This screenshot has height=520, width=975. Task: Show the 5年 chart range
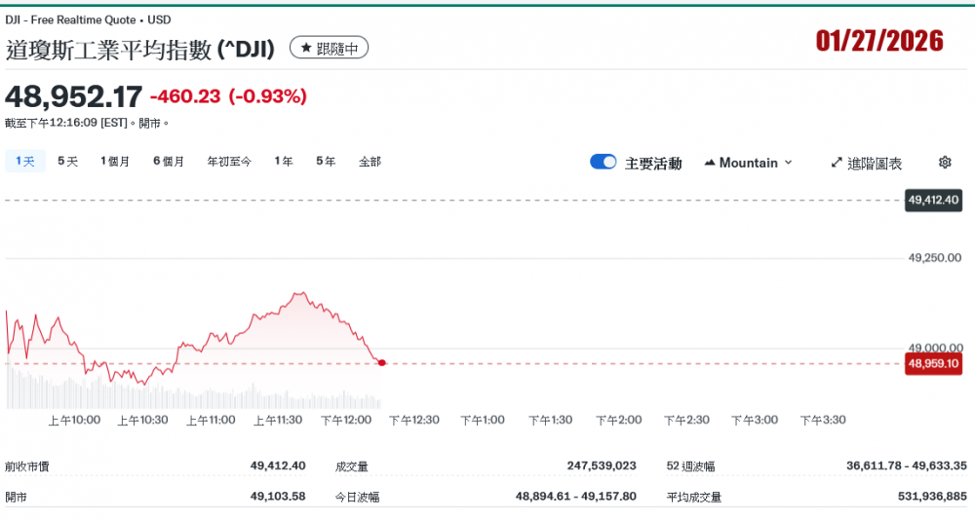(326, 162)
